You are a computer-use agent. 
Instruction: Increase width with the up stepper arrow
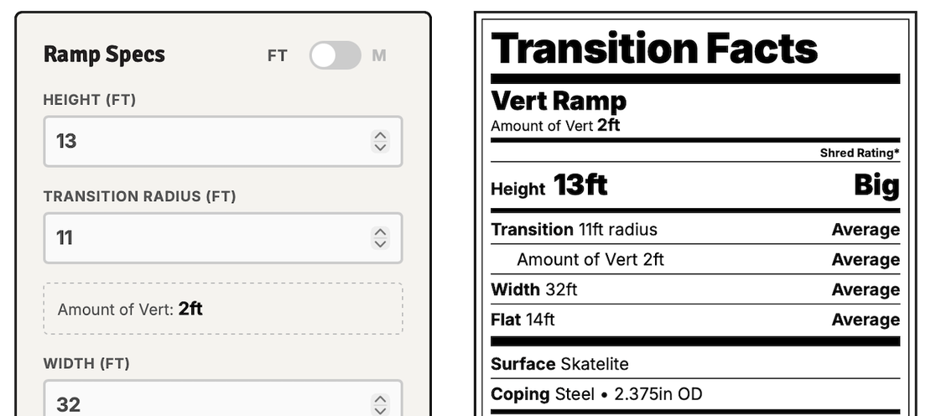(381, 399)
